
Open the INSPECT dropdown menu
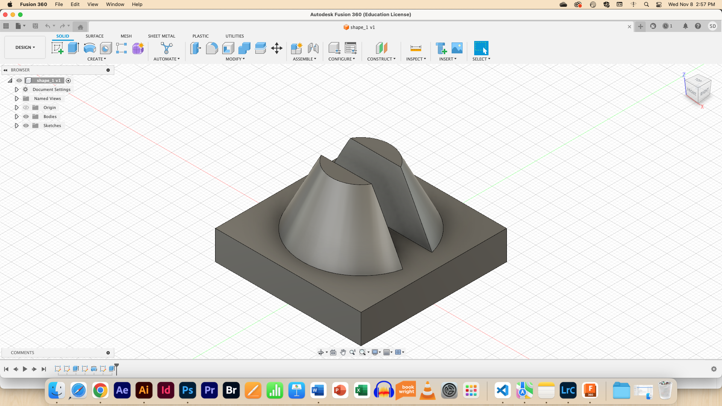[416, 59]
